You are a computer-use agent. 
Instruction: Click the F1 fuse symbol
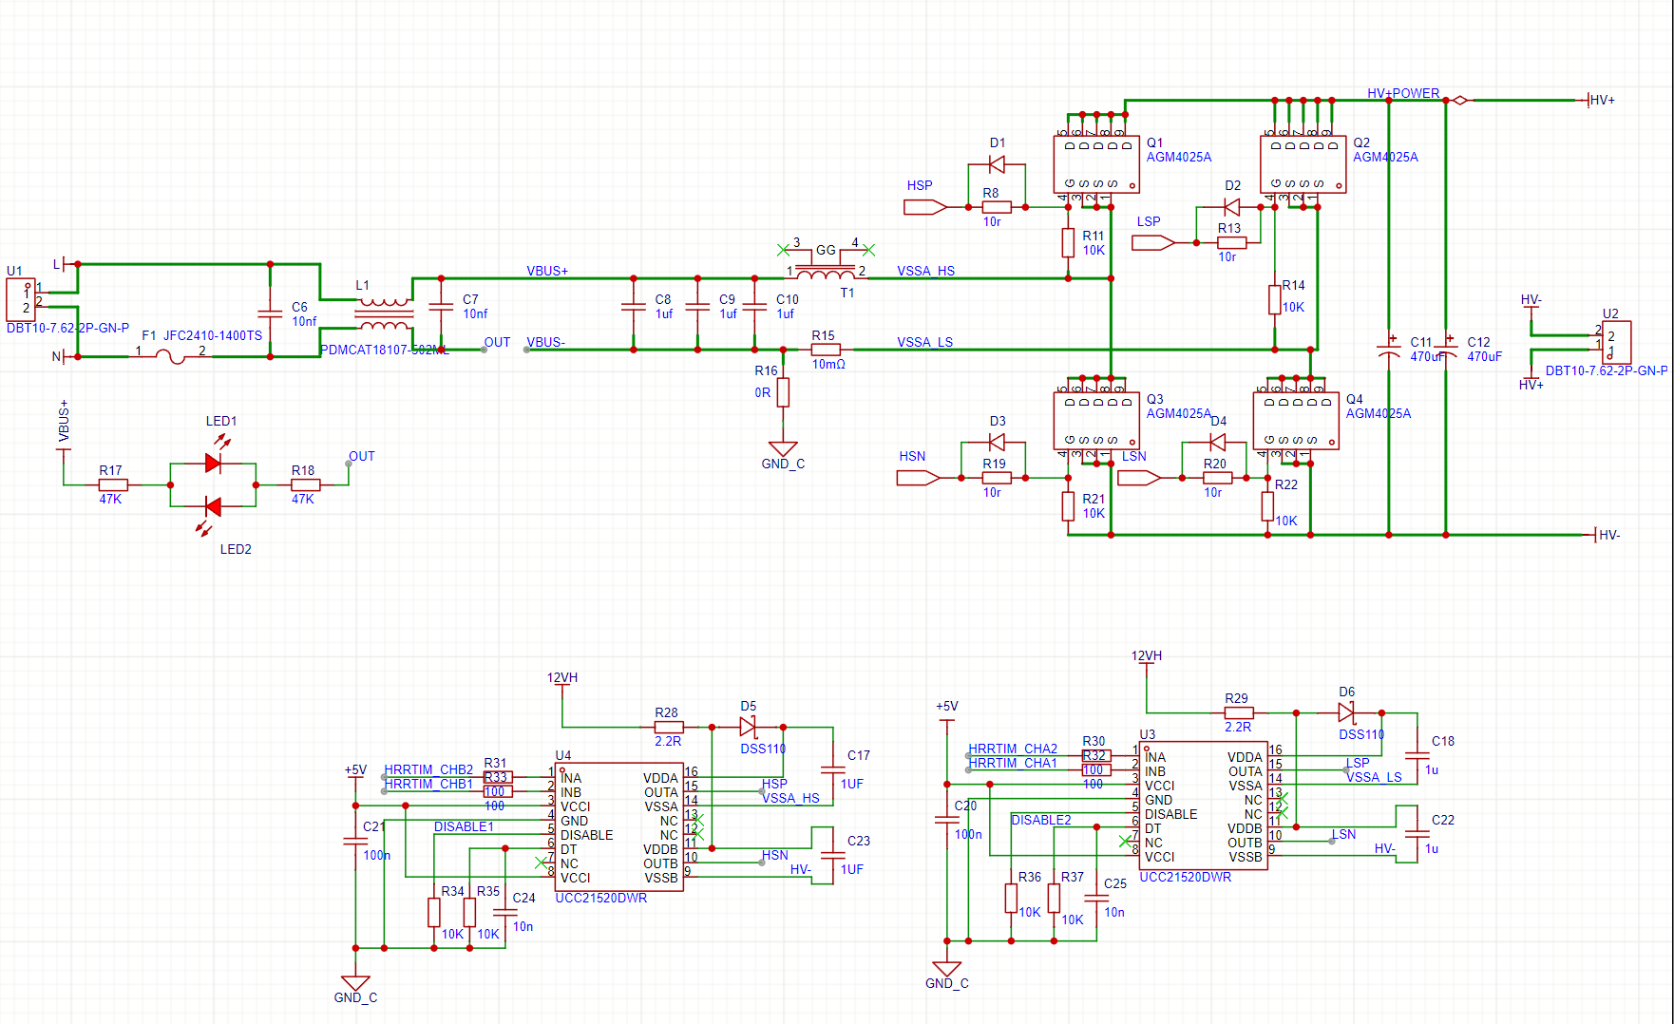tap(170, 357)
